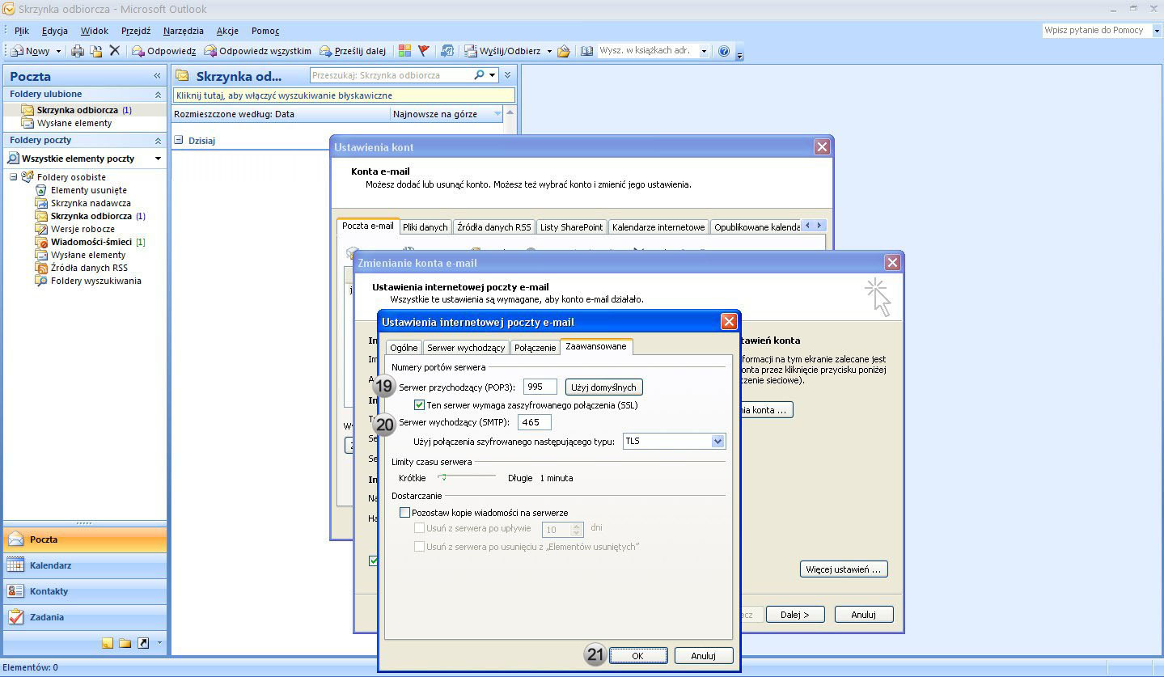The height and width of the screenshot is (677, 1164).
Task: Click the yellow Notes icon in navigation pane
Action: point(108,643)
